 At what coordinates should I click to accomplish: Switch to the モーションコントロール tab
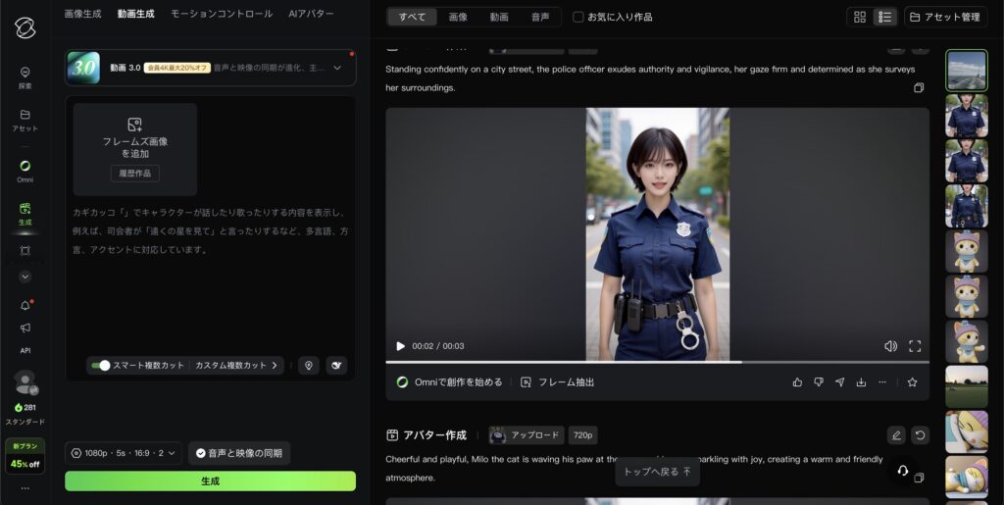(222, 14)
